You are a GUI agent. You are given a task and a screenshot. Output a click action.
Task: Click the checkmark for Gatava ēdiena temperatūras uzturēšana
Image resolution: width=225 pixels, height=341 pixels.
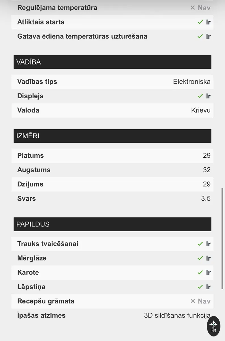tap(200, 36)
